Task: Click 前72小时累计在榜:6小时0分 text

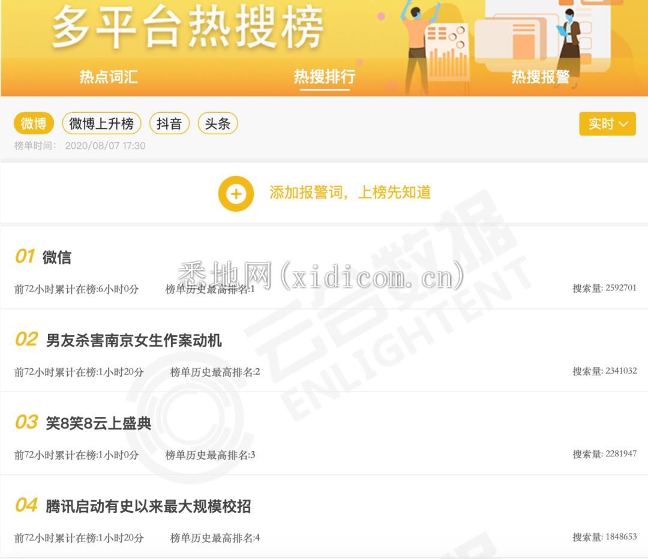Action: point(76,289)
